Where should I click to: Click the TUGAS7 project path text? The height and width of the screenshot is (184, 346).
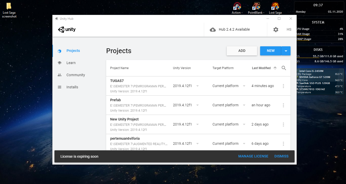(138, 86)
